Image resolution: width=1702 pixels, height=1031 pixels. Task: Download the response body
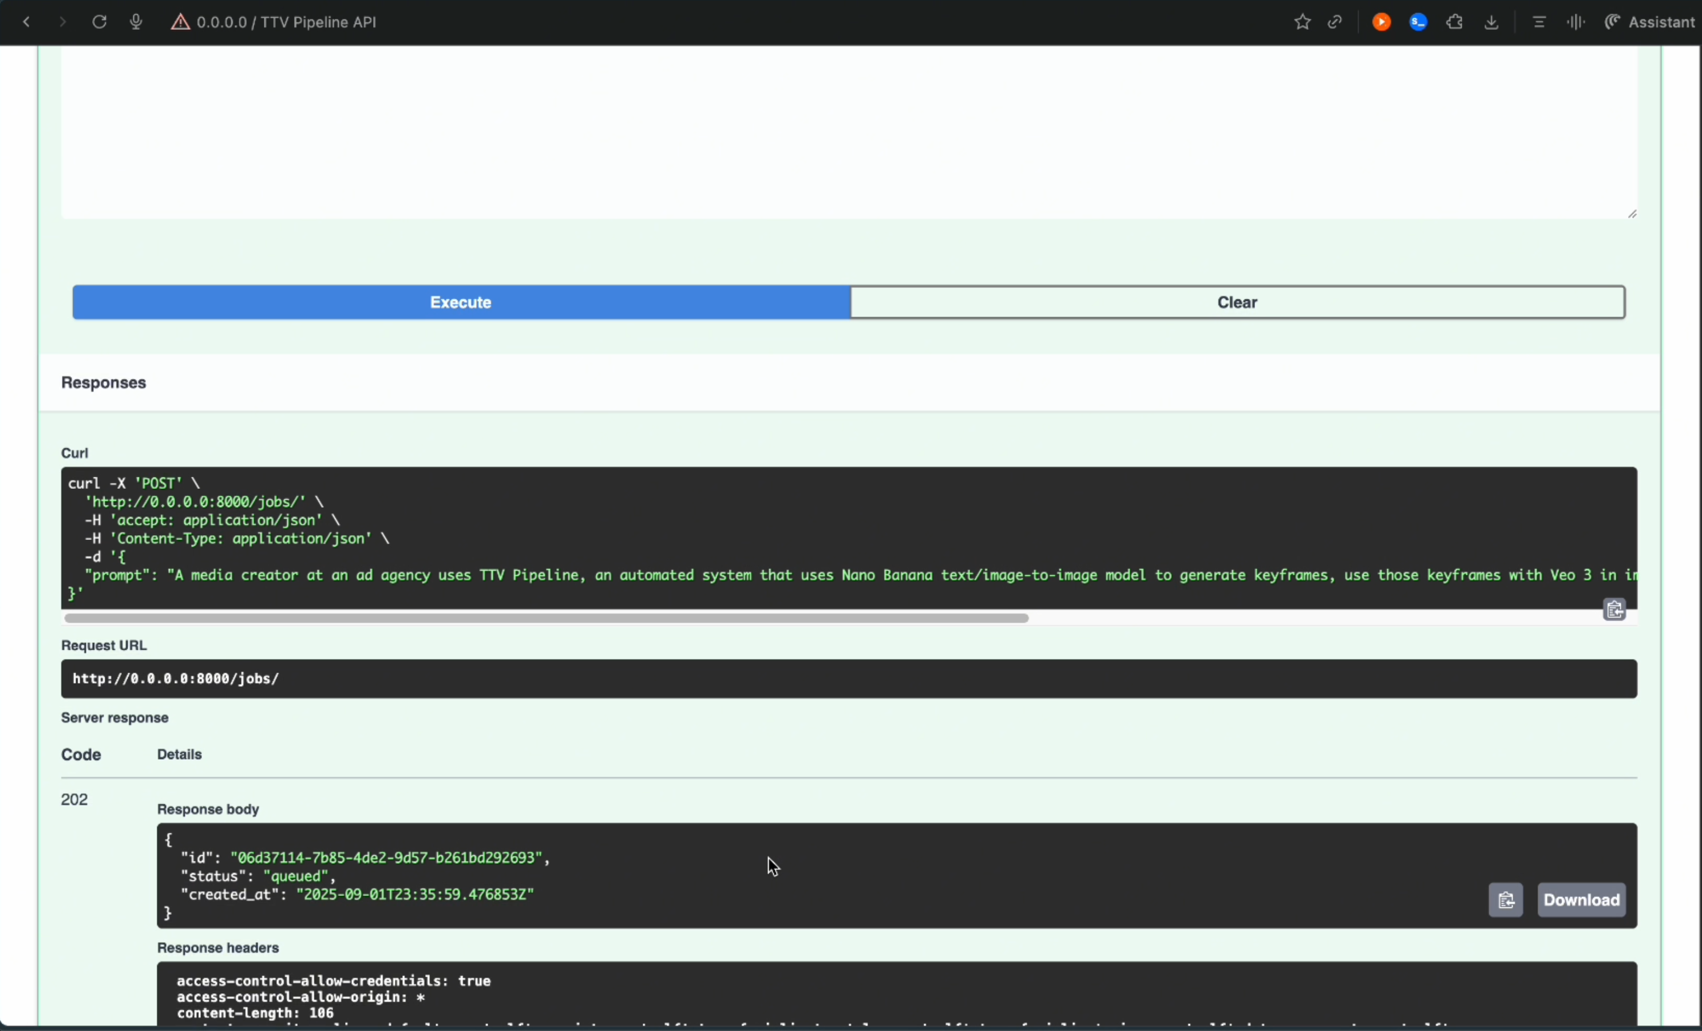1581,900
